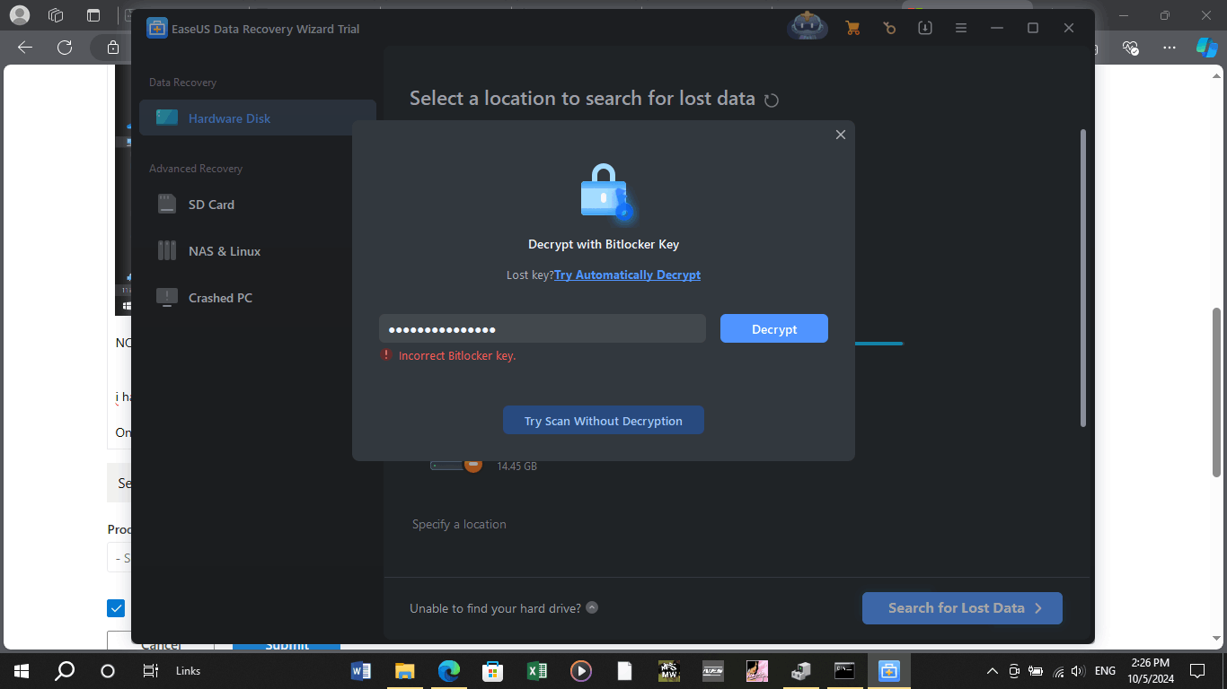The image size is (1227, 689).
Task: Click the license key activation icon
Action: pyautogui.click(x=889, y=28)
